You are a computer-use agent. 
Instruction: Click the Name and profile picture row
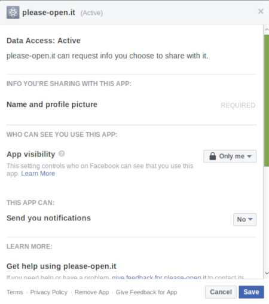pyautogui.click(x=132, y=105)
